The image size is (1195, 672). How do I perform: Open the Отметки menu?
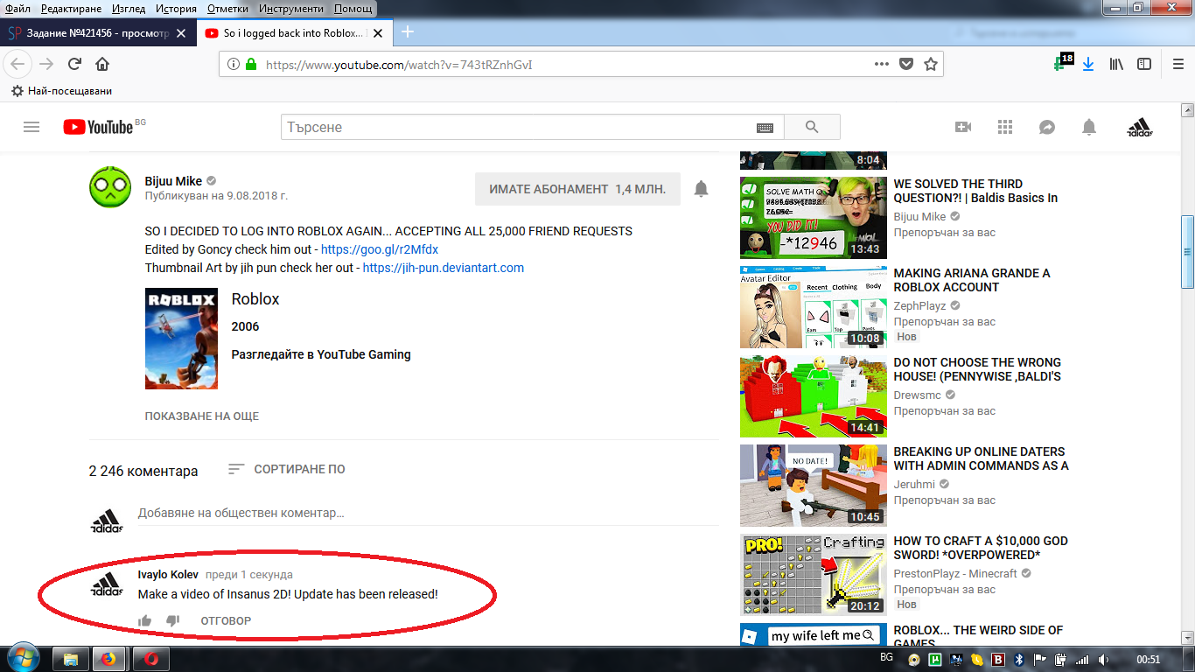point(227,9)
